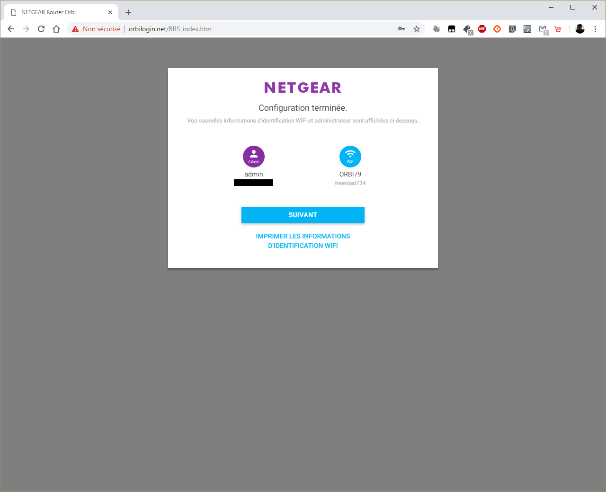Click the address bar URL orbilogin.net

click(x=170, y=29)
